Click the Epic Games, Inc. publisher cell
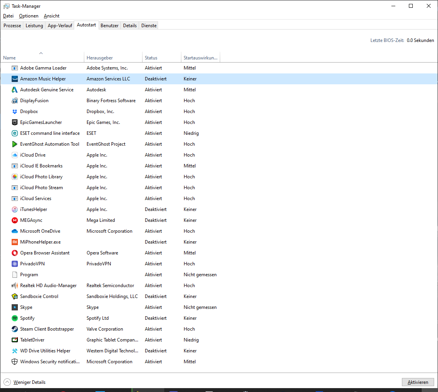The height and width of the screenshot is (392, 438). coord(103,122)
